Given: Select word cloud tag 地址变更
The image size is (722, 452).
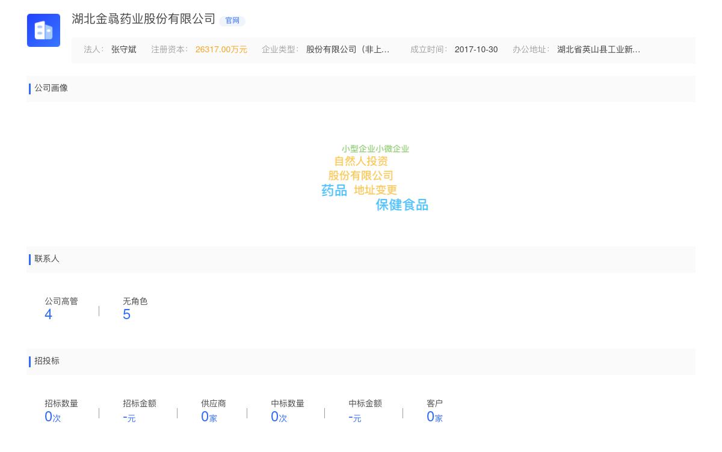Looking at the screenshot, I should [x=375, y=190].
